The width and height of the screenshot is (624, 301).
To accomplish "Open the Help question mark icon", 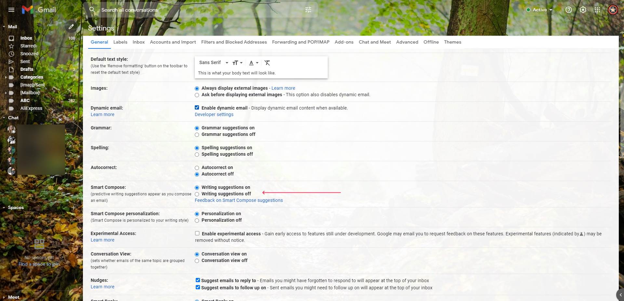I will tap(568, 10).
